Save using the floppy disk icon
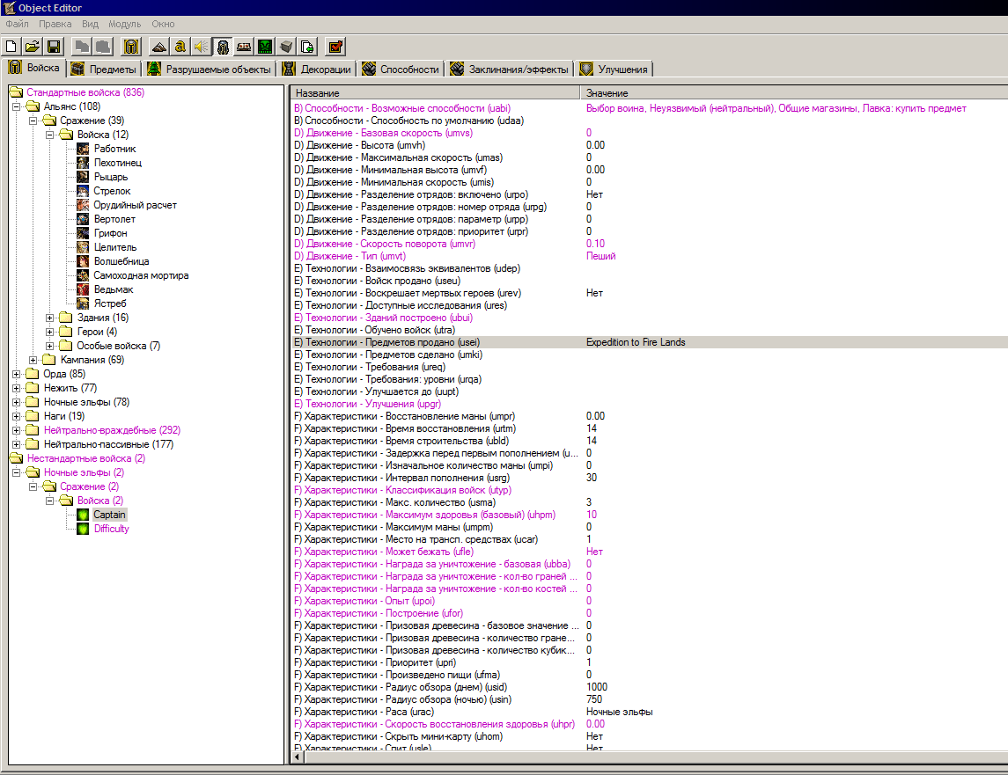This screenshot has height=775, width=1008. click(54, 47)
